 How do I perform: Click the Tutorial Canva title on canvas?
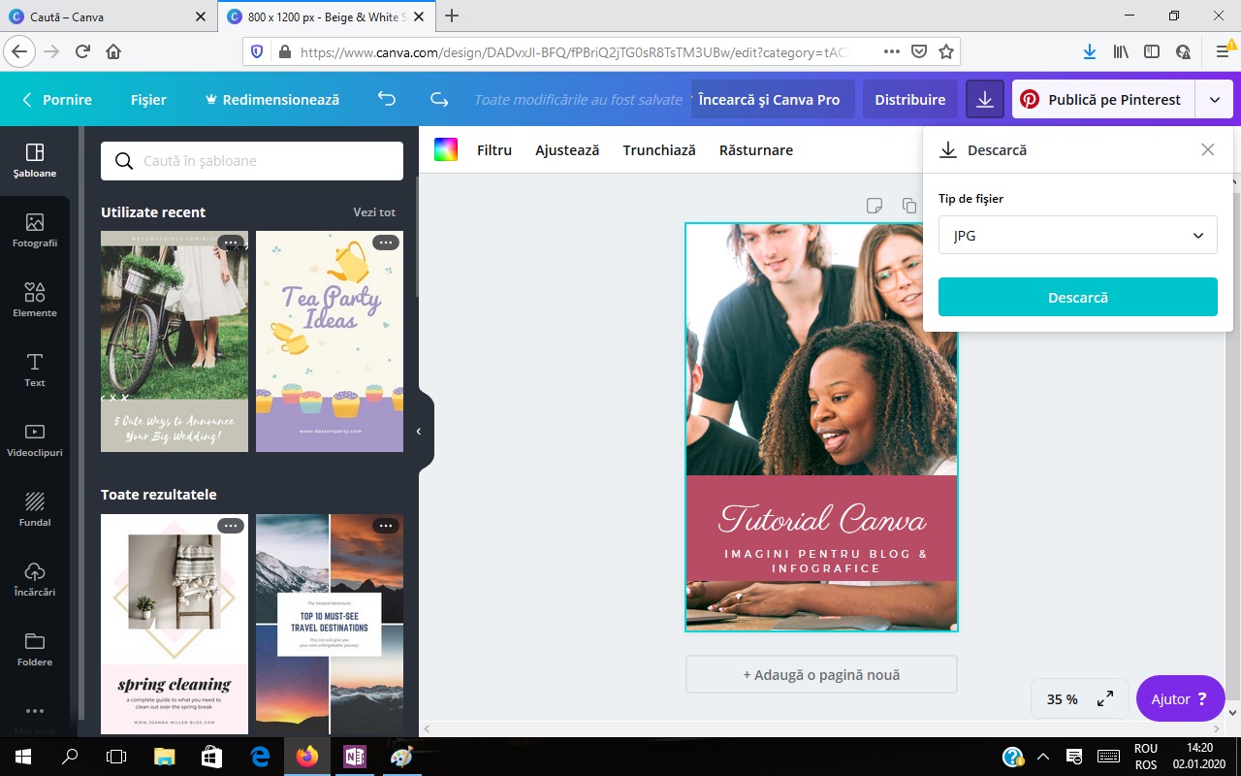821,519
